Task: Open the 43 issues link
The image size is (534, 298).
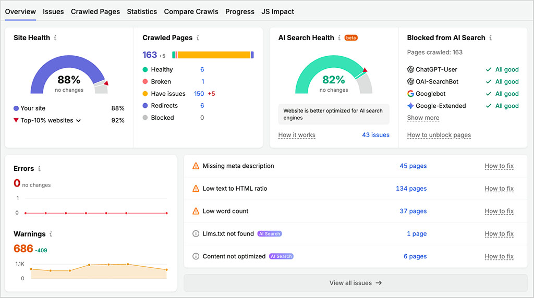Action: click(x=375, y=135)
